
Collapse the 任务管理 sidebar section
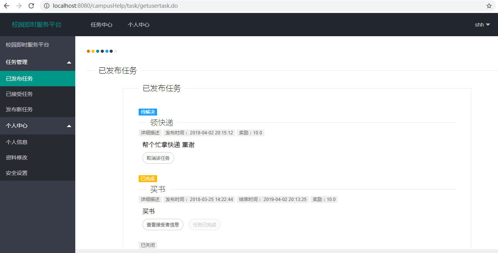click(x=37, y=62)
